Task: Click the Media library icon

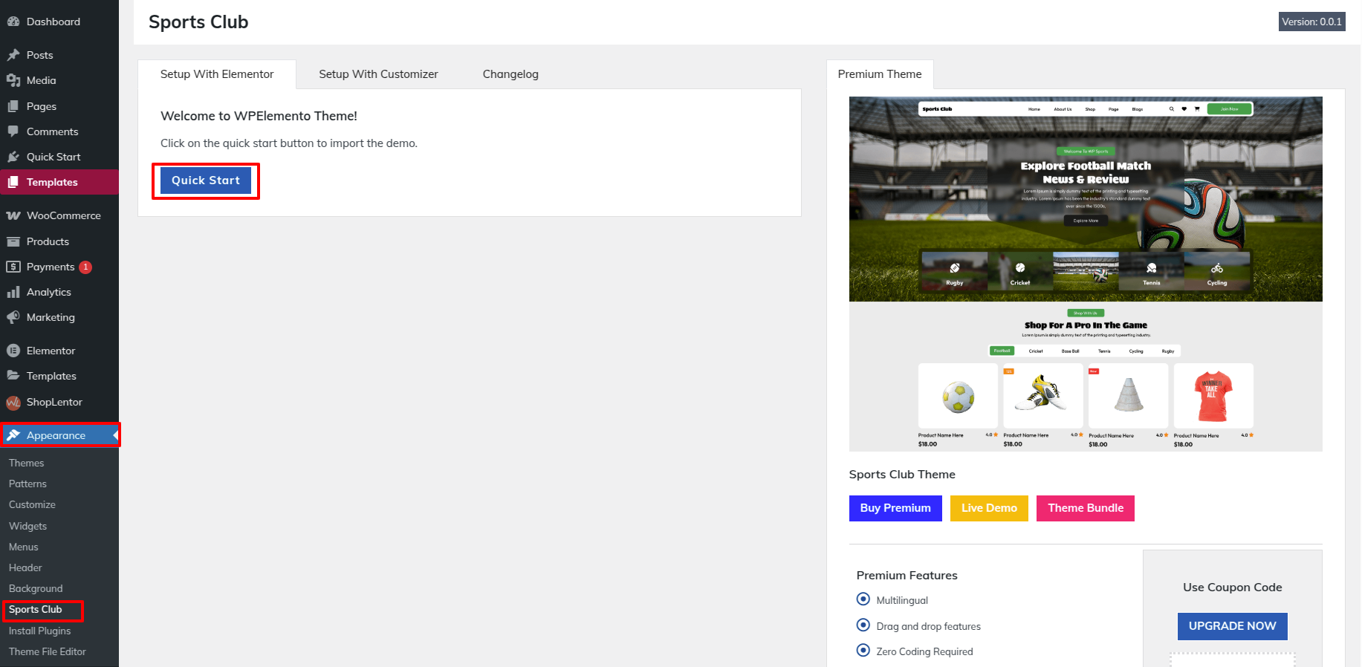Action: tap(13, 80)
